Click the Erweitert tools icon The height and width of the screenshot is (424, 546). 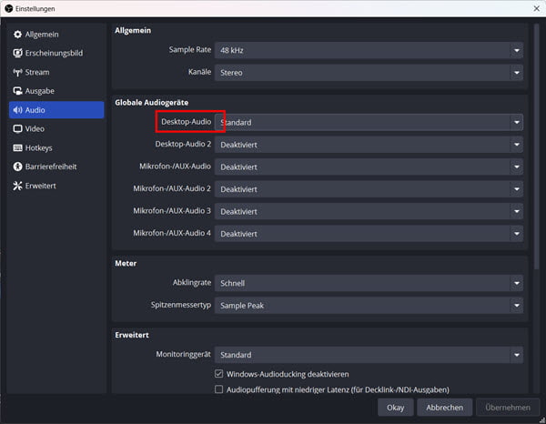(17, 186)
